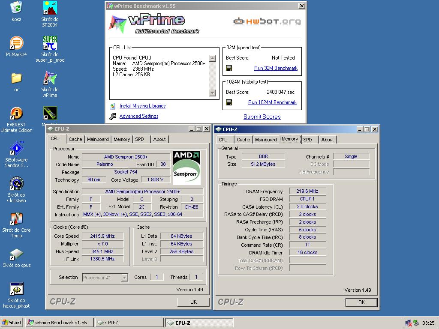Click the network disconnected tray icon

(409, 323)
